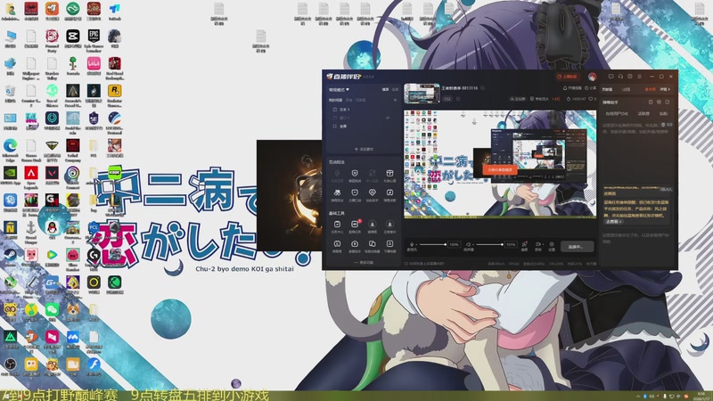Screen dimensions: 713x401
Task: Click the stream cover thumbnail at top
Action: point(422,94)
